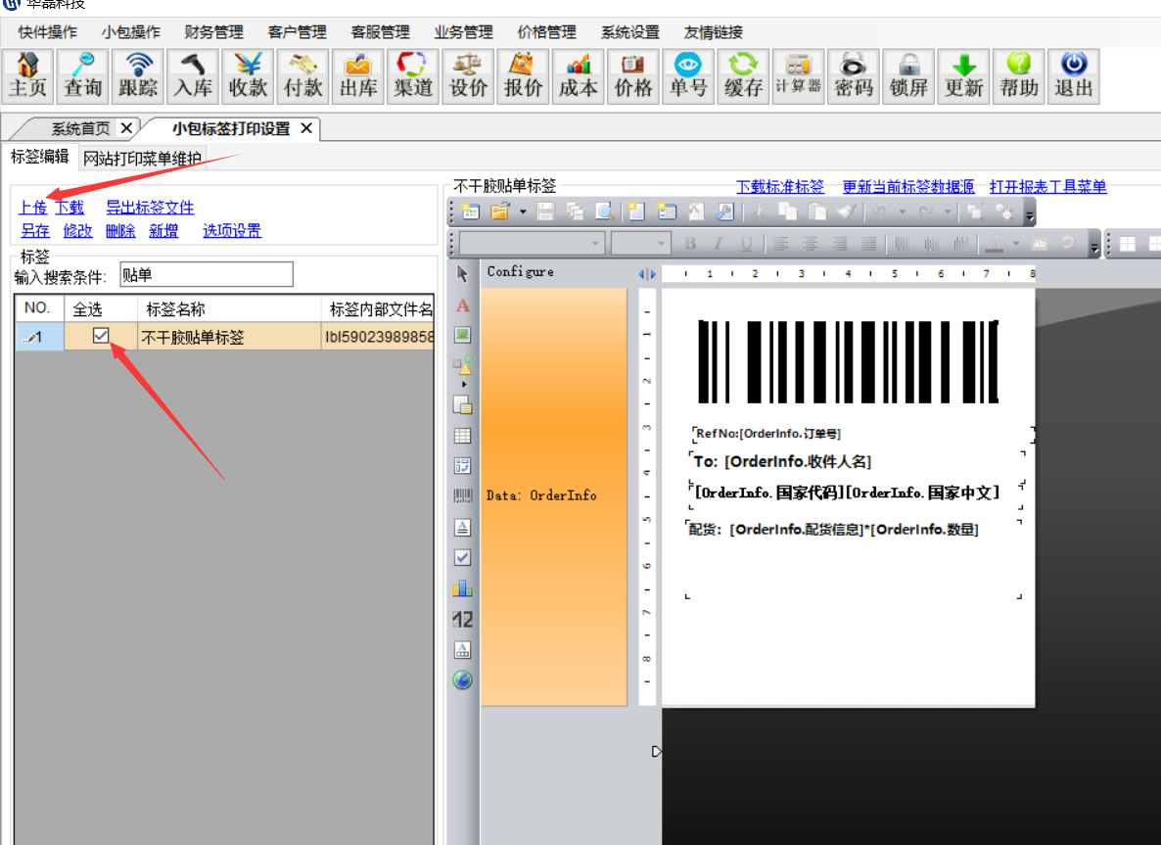The width and height of the screenshot is (1161, 845).
Task: Switch to 网站打印菜单维护 tab
Action: pyautogui.click(x=142, y=159)
